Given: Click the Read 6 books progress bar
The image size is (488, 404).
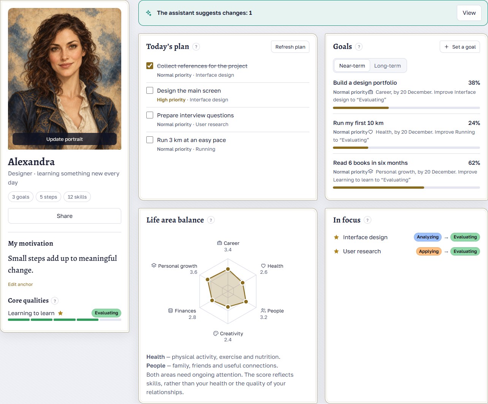Looking at the screenshot, I should [406, 188].
